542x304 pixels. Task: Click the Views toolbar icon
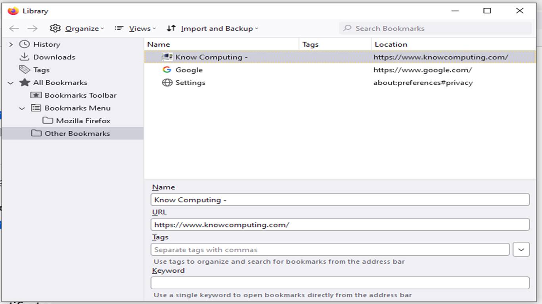point(119,28)
